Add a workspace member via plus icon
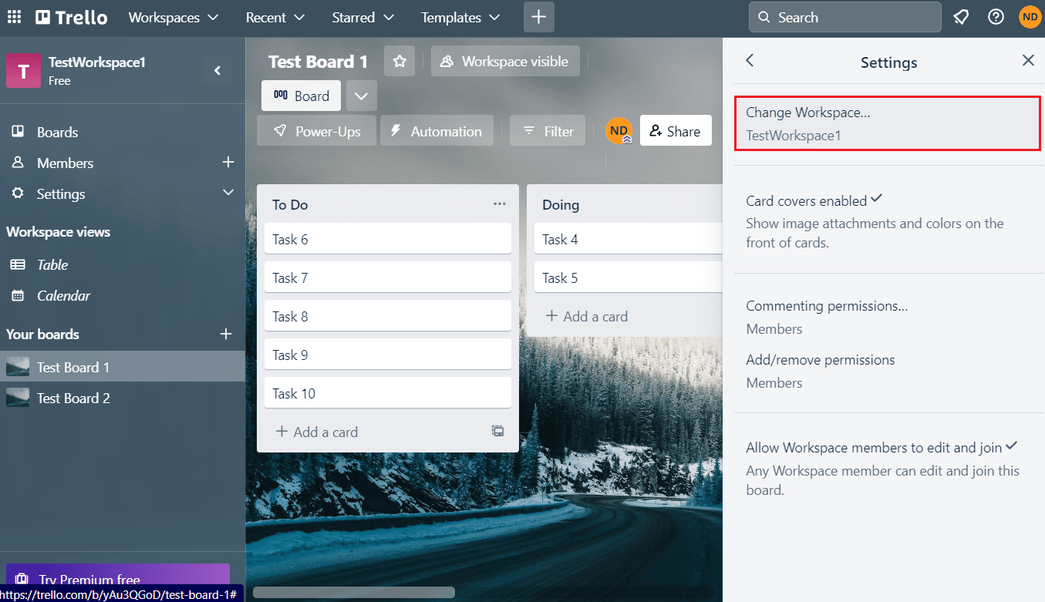 point(228,163)
